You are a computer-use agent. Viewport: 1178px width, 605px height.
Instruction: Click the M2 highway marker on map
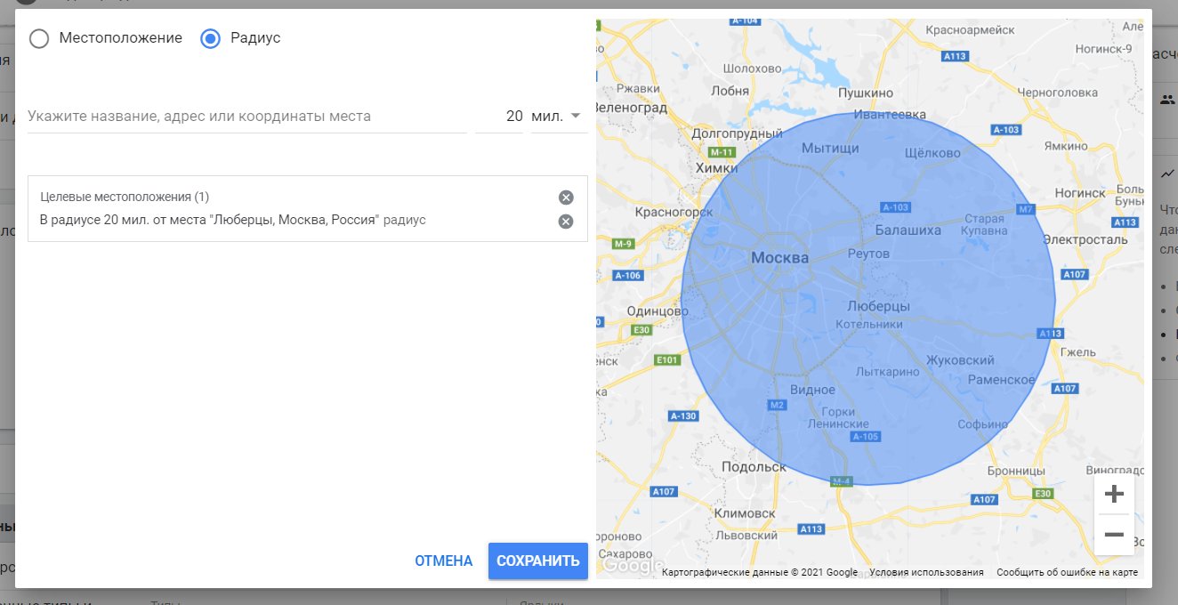click(777, 405)
